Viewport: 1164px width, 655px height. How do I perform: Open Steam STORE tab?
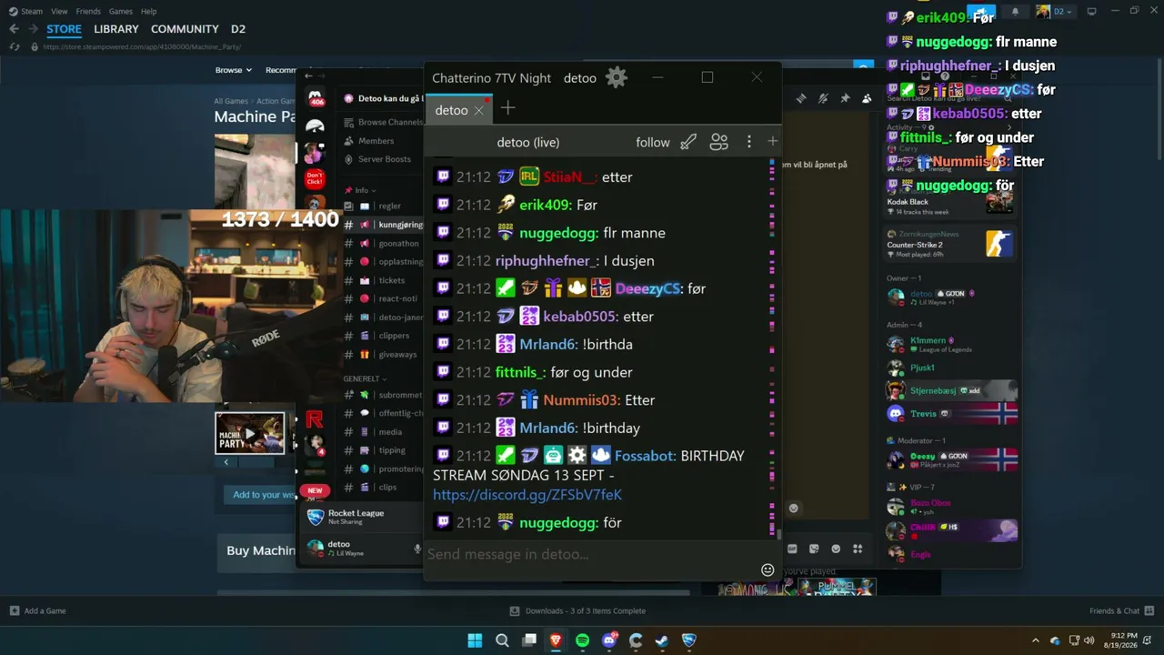64,29
